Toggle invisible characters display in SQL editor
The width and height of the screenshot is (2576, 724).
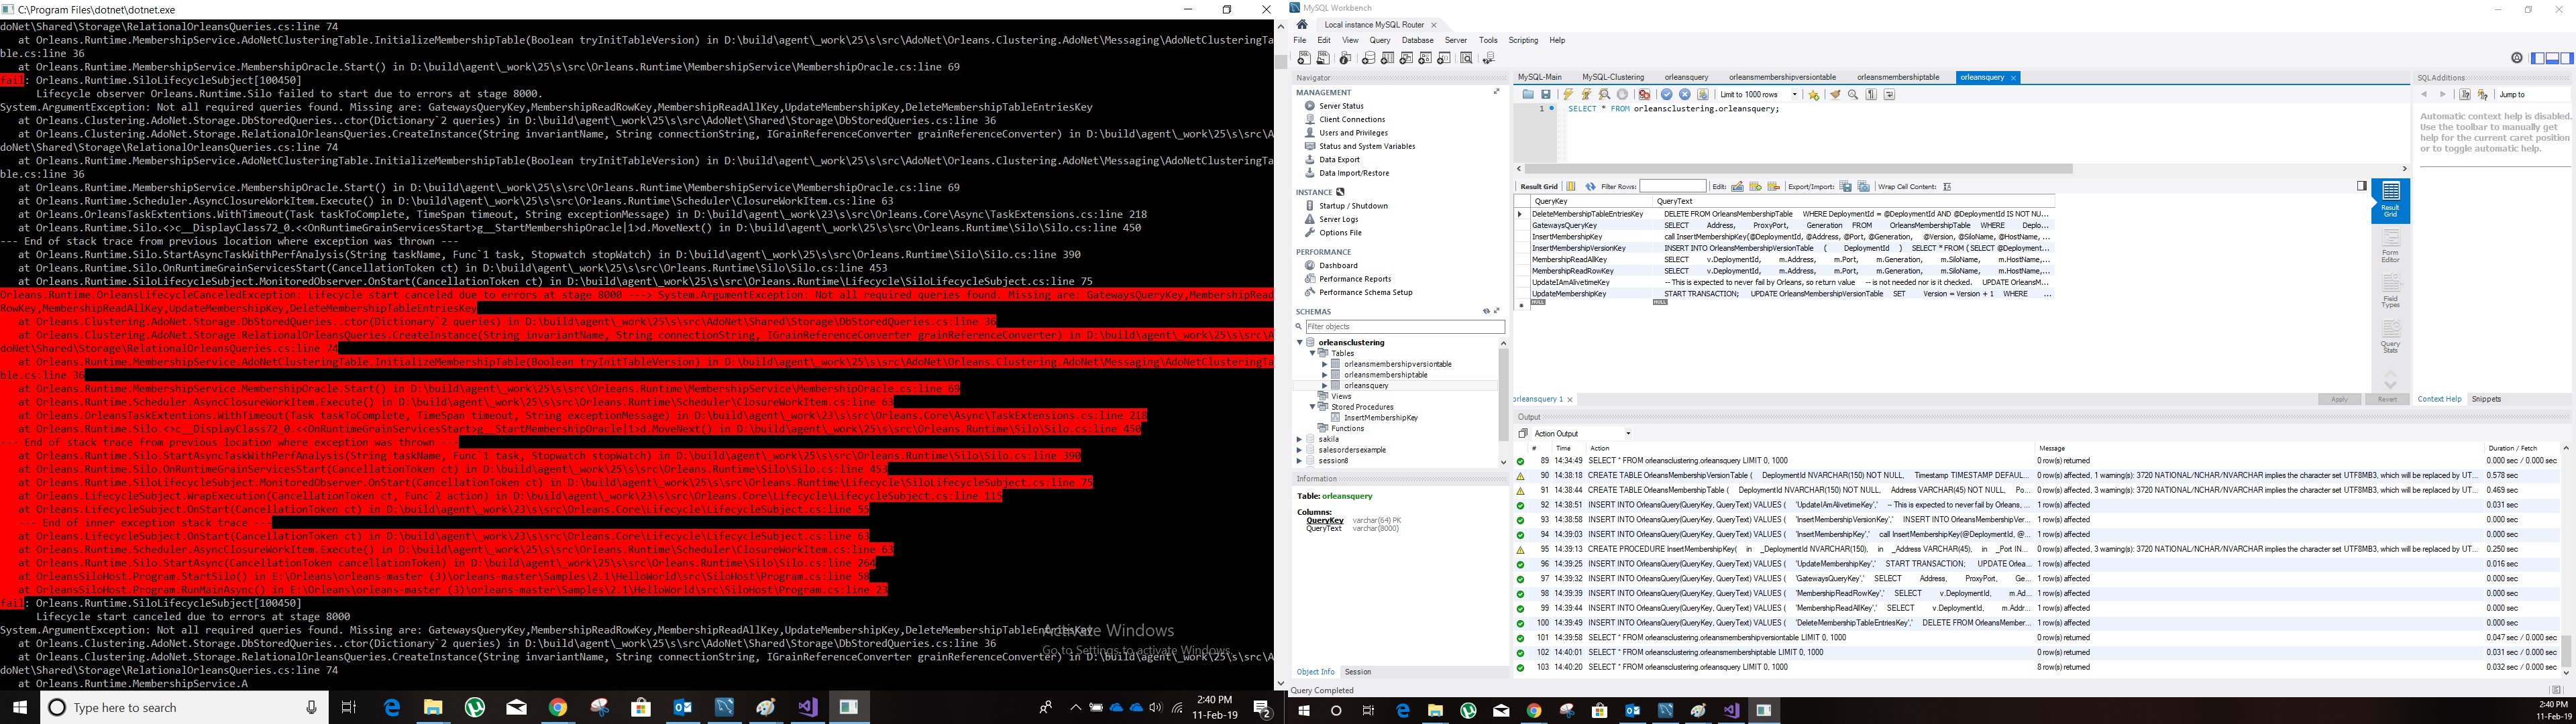(1872, 94)
